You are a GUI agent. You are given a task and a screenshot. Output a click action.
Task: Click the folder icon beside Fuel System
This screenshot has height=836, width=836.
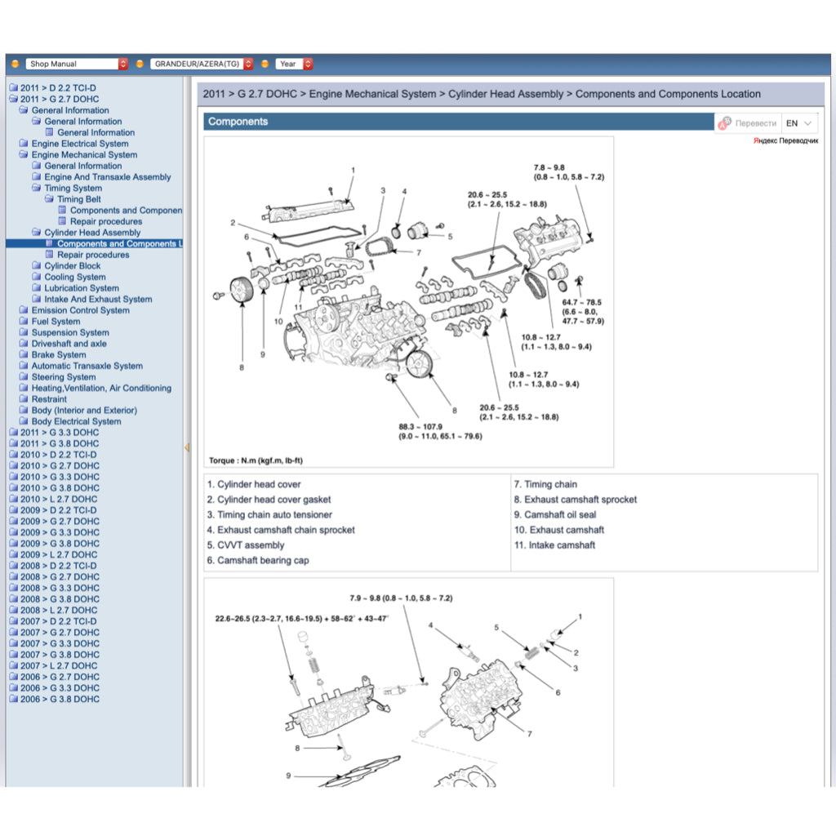pyautogui.click(x=24, y=322)
